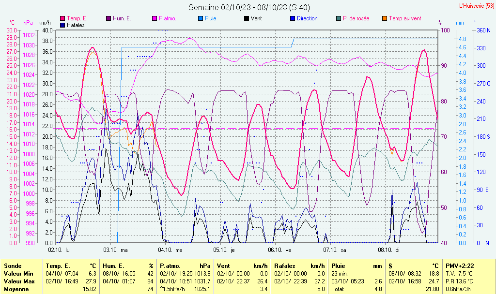Click the average pressure value "1025.1"

203,289
